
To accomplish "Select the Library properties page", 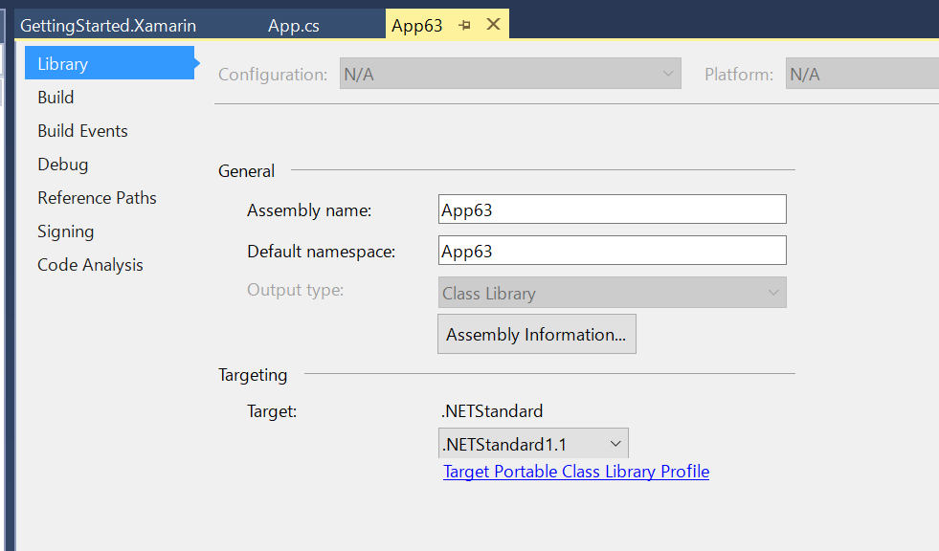I will [x=109, y=63].
